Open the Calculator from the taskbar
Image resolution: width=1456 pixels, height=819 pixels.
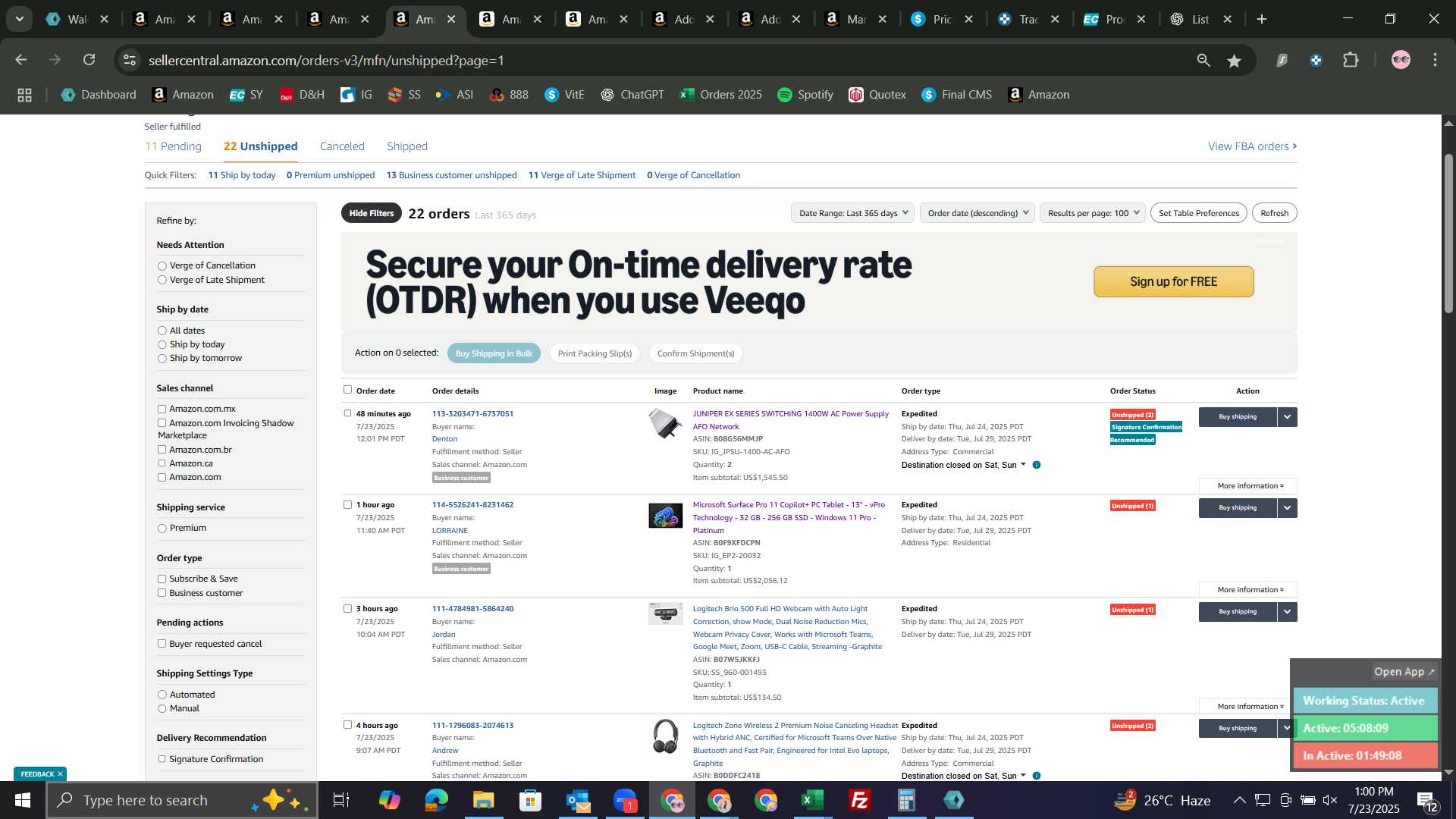point(907,800)
